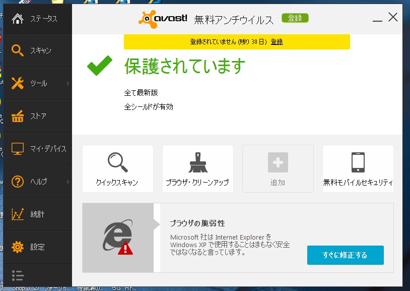Viewport: 410px width, 291px height.
Task: Click the 追加 tile label
Action: pyautogui.click(x=278, y=182)
